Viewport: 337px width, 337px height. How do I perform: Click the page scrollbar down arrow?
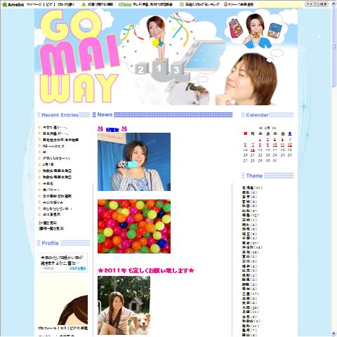point(334,333)
